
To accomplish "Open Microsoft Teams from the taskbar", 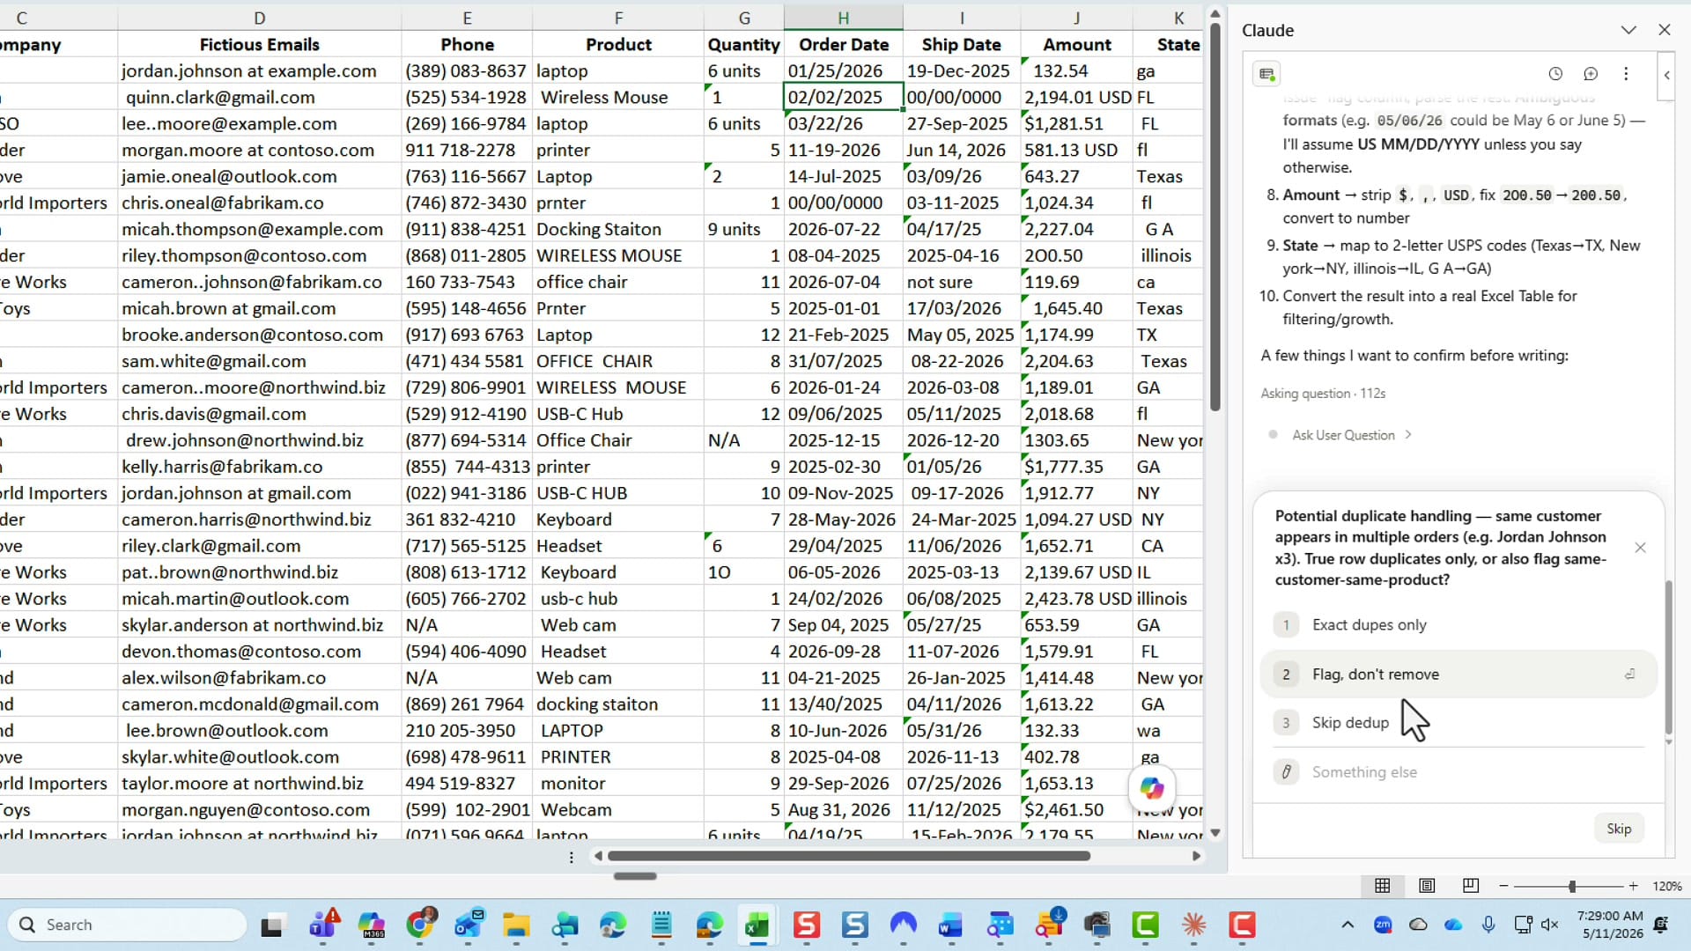I will [x=323, y=925].
